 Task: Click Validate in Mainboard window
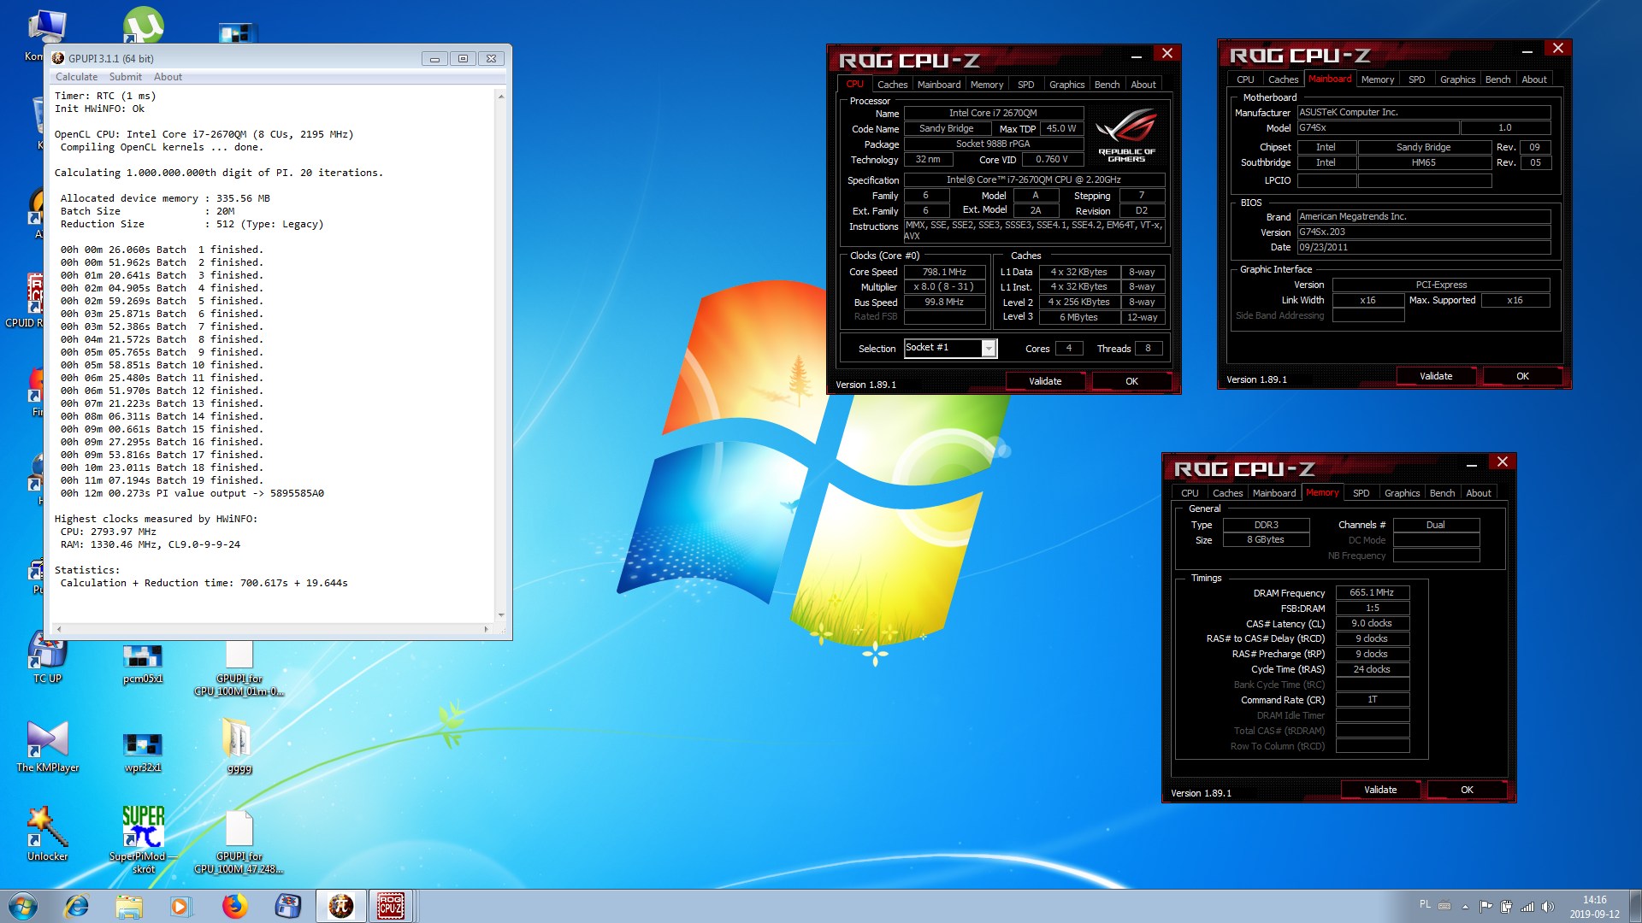pyautogui.click(x=1436, y=376)
